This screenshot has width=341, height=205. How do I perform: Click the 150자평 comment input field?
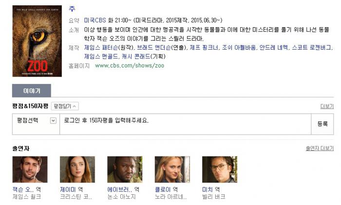[185, 124]
